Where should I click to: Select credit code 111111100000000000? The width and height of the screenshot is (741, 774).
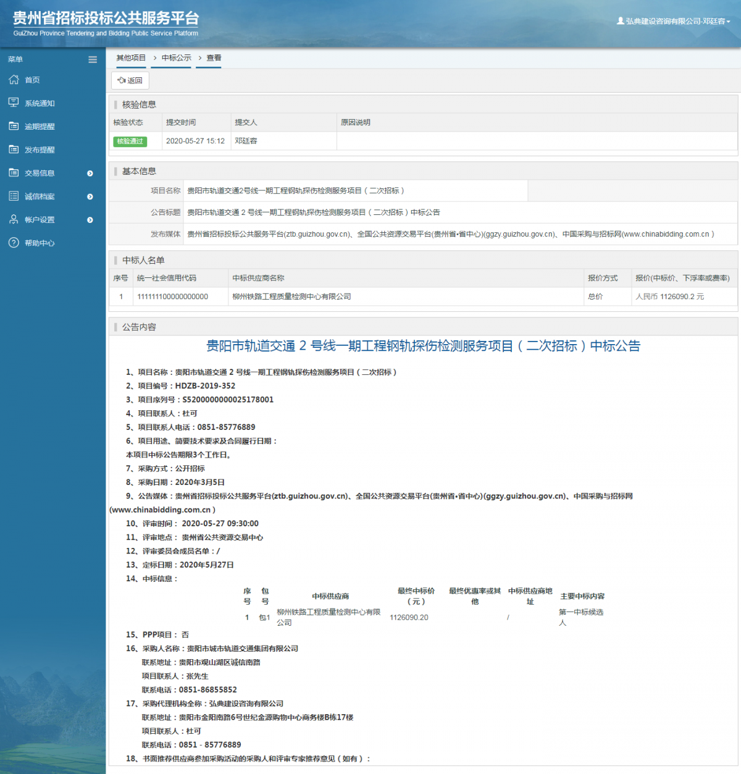(172, 297)
